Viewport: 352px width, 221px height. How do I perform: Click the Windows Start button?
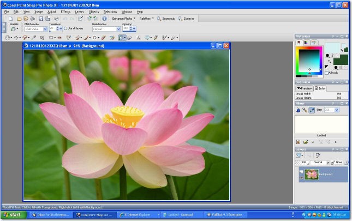tap(14, 214)
